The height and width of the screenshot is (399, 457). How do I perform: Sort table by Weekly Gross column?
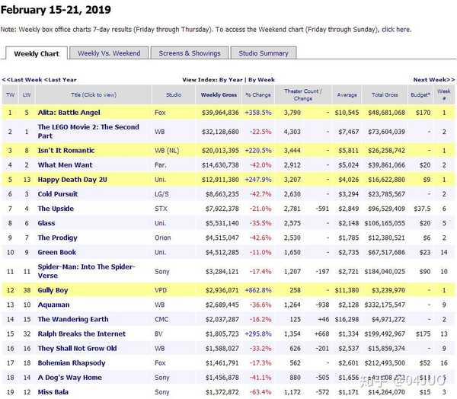click(x=219, y=94)
